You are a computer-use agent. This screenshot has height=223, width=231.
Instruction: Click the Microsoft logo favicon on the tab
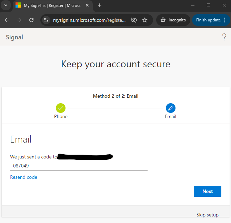click(x=18, y=5)
